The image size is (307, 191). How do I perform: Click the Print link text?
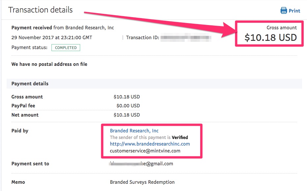point(294,11)
